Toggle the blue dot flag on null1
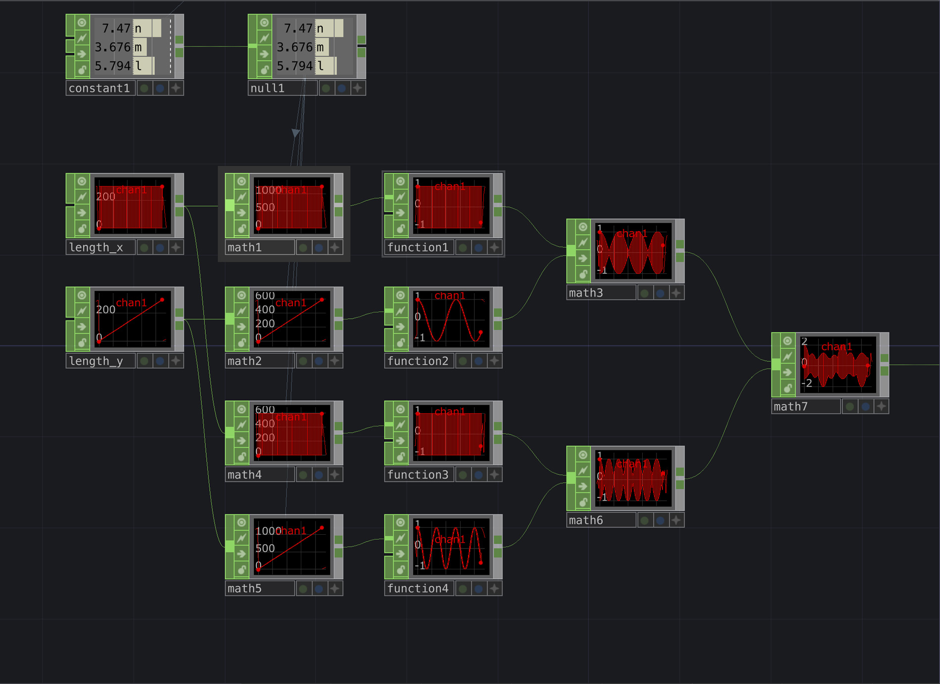The width and height of the screenshot is (940, 684). tap(342, 88)
